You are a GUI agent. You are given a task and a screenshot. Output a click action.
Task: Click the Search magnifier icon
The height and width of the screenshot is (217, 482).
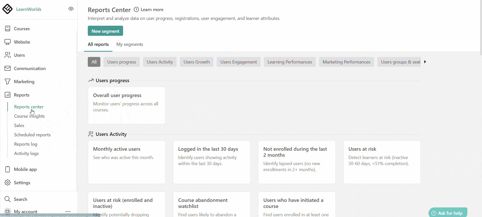tap(8, 199)
